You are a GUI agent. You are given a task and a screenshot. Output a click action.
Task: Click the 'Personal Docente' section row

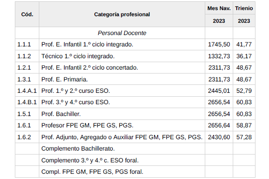click(122, 33)
